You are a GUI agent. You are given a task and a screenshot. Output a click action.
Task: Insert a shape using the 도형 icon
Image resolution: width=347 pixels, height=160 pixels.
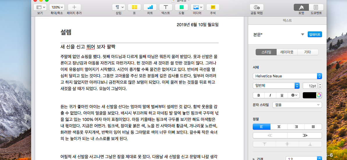181,7
